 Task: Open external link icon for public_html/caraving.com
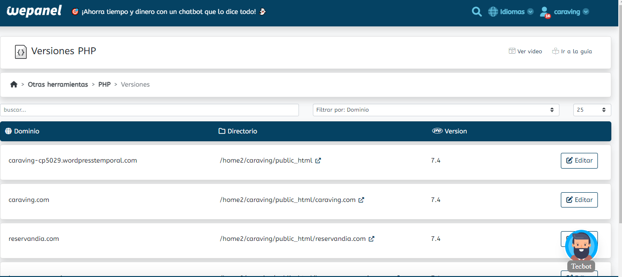tap(361, 200)
